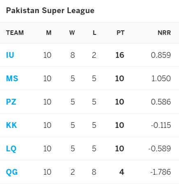The height and width of the screenshot is (187, 179).
Task: Open the LQ team link
Action: coord(11,149)
